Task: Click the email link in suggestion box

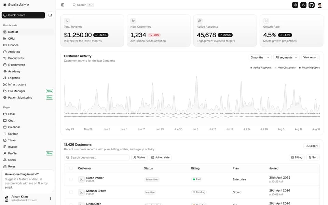Action: (x=9, y=188)
